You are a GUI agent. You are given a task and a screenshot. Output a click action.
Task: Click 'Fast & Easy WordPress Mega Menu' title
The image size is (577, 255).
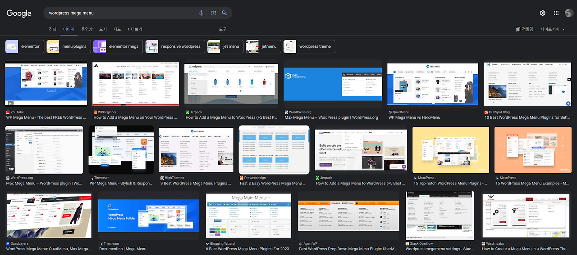274,183
